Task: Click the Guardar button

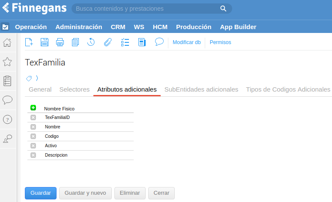Action: 41,193
